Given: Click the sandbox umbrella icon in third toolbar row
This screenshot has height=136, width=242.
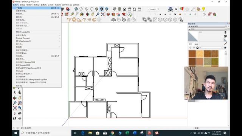Looking at the screenshot, I should tap(113, 20).
